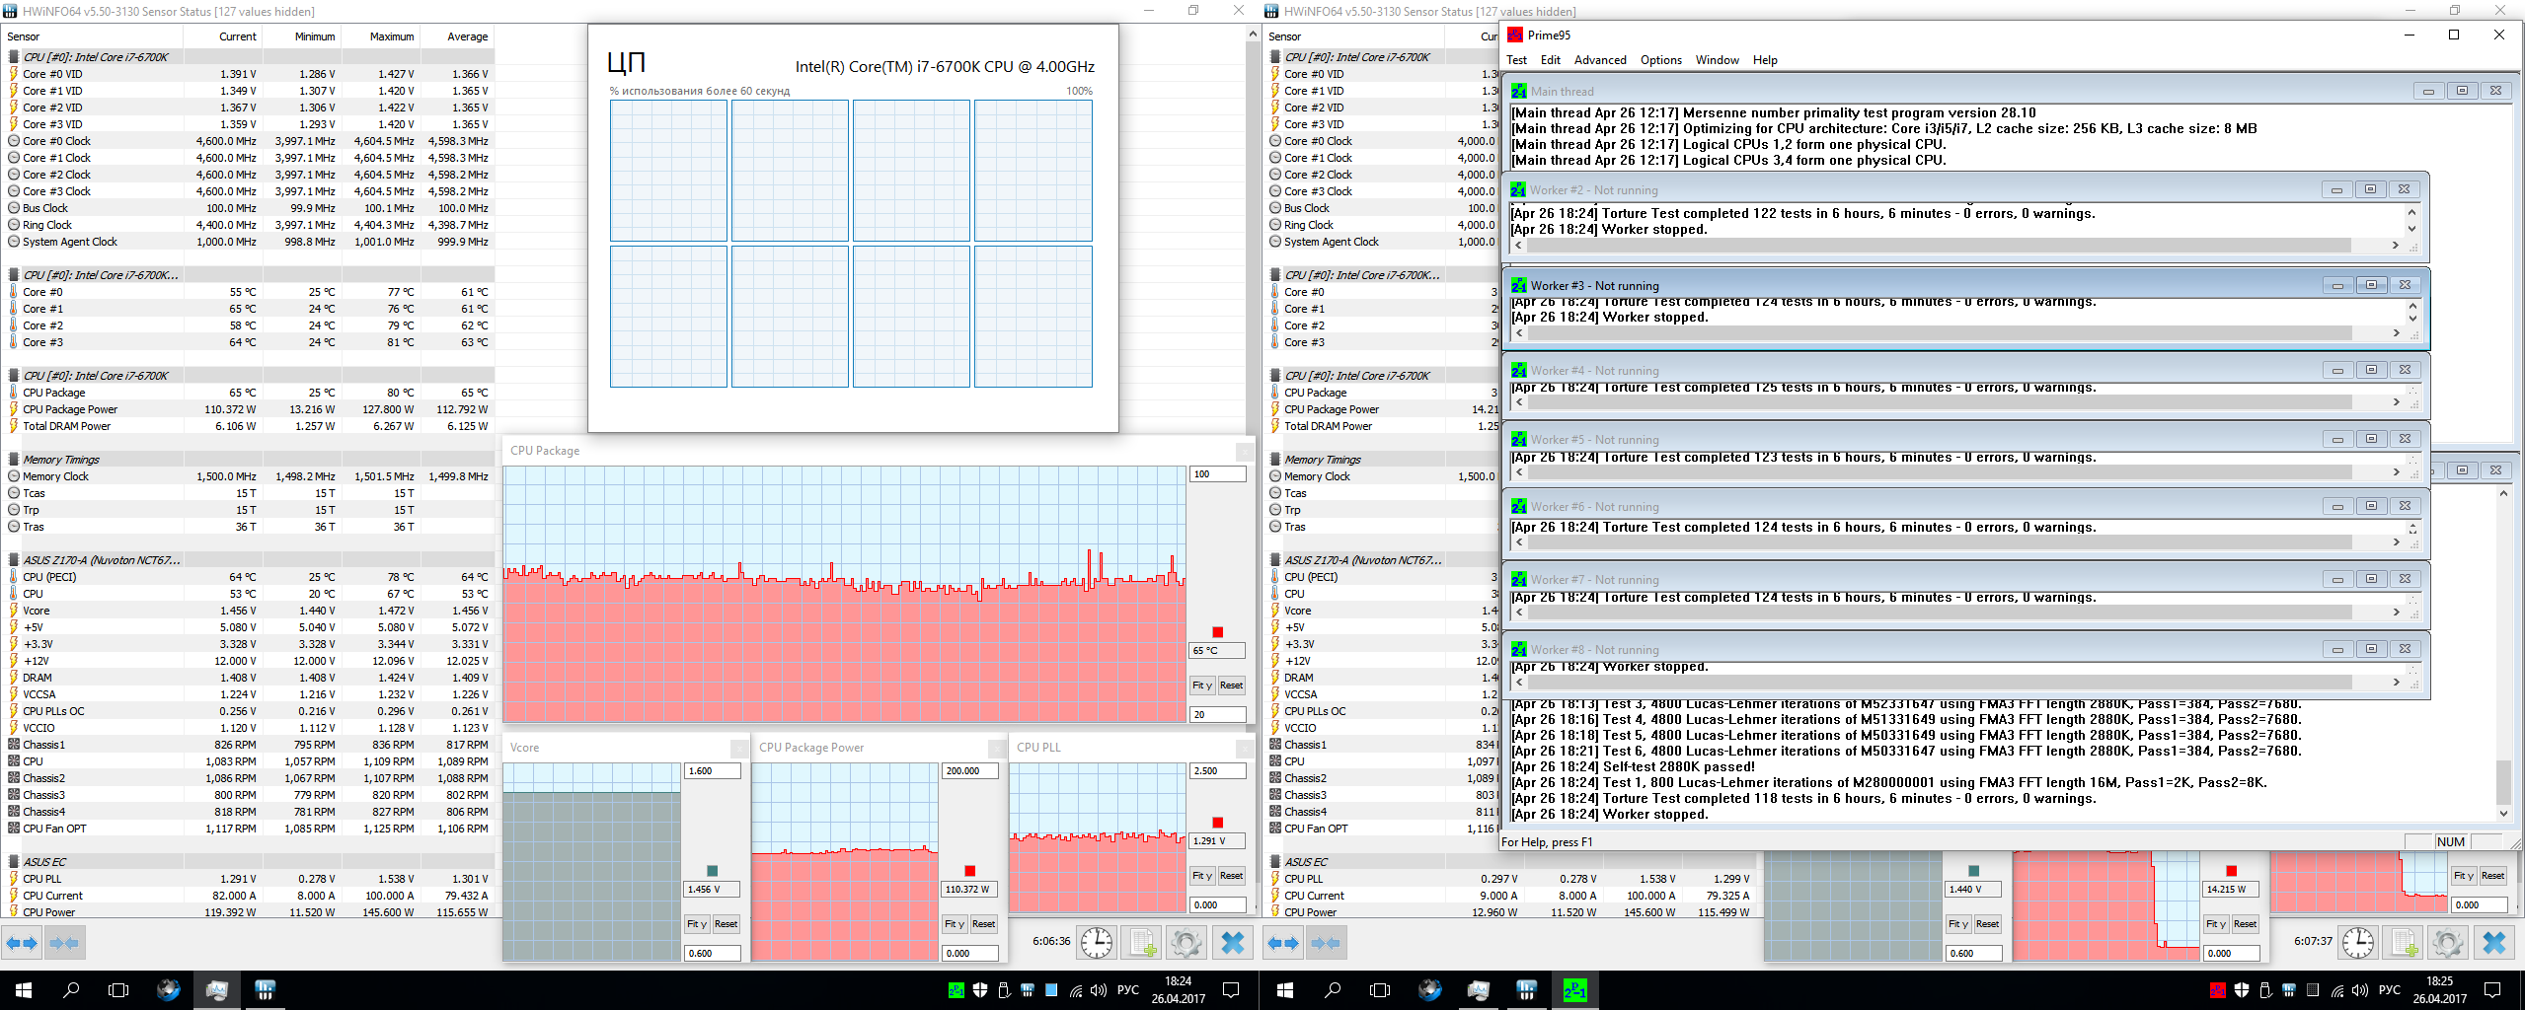This screenshot has width=2525, height=1010.
Task: Click the Worker #3 window title icon
Action: [x=1519, y=285]
